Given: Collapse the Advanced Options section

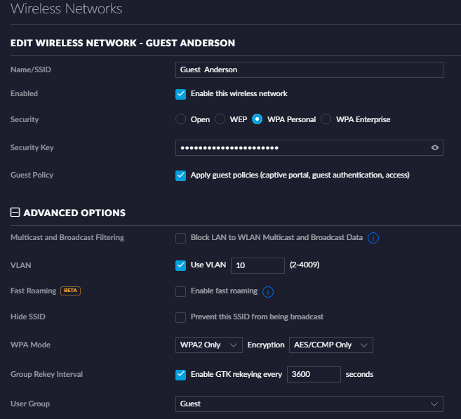Looking at the screenshot, I should (15, 212).
